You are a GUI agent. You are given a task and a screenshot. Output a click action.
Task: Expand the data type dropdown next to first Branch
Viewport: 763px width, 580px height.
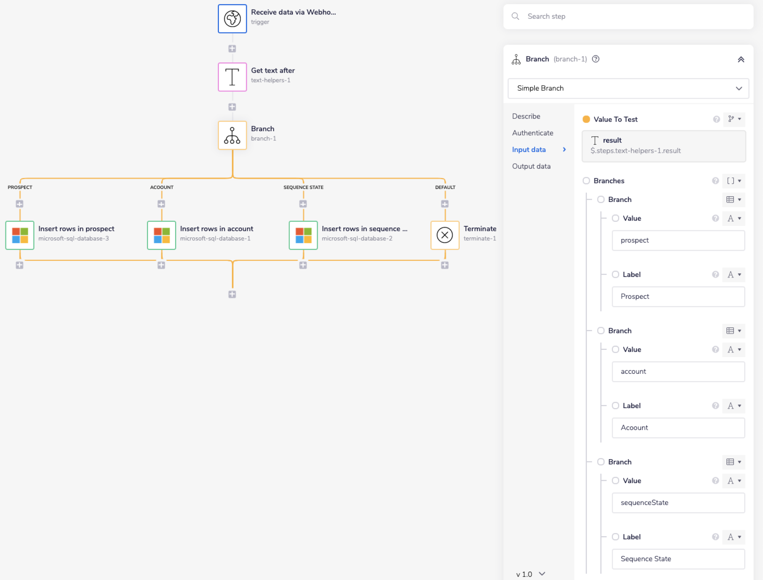click(733, 200)
